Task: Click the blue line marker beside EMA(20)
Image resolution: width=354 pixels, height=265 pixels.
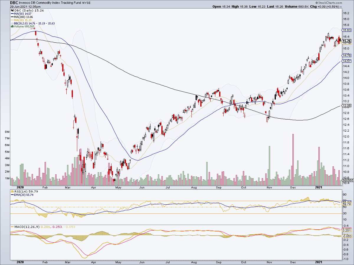Action: tap(12, 195)
